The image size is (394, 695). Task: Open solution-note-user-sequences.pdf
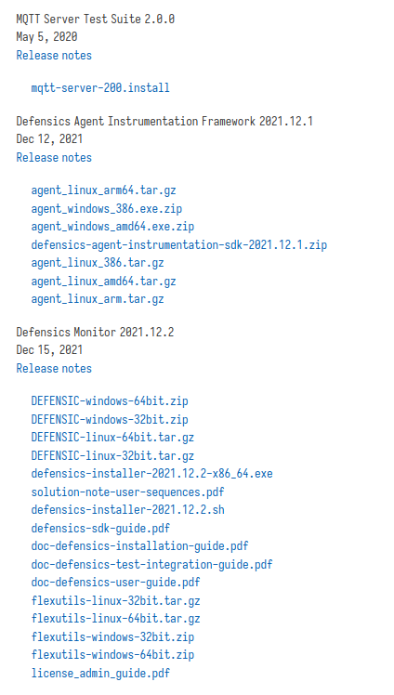[x=127, y=492]
